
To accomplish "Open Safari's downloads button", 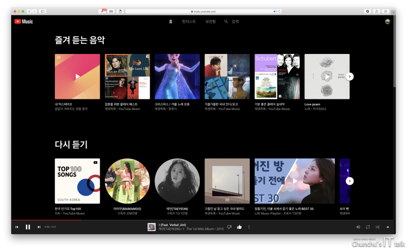I will 367,11.
